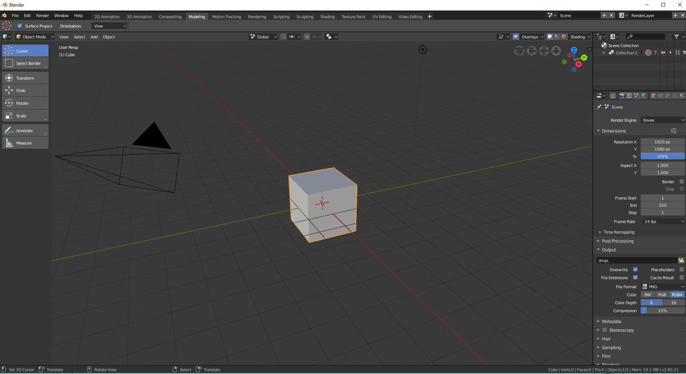Viewport: 686px width, 374px height.
Task: Click the perspective/orthographic cube view button
Action: [519, 51]
